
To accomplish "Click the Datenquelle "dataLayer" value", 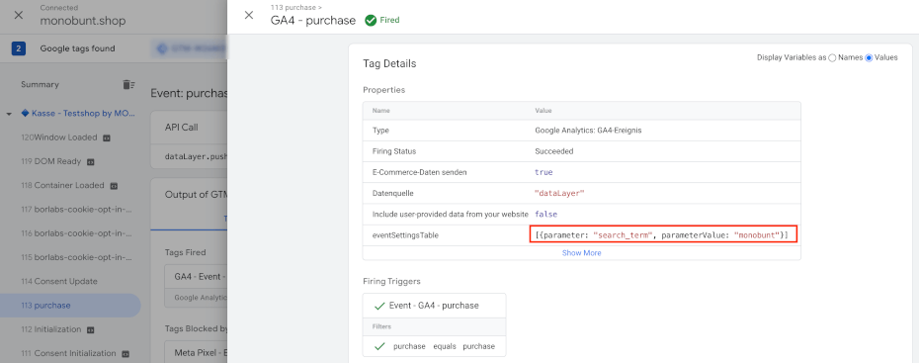I will pos(559,193).
